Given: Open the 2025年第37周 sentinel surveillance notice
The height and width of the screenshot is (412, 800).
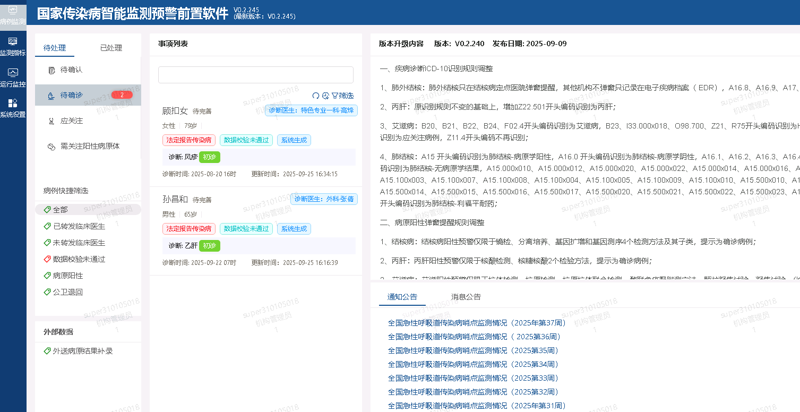Looking at the screenshot, I should click(x=477, y=323).
